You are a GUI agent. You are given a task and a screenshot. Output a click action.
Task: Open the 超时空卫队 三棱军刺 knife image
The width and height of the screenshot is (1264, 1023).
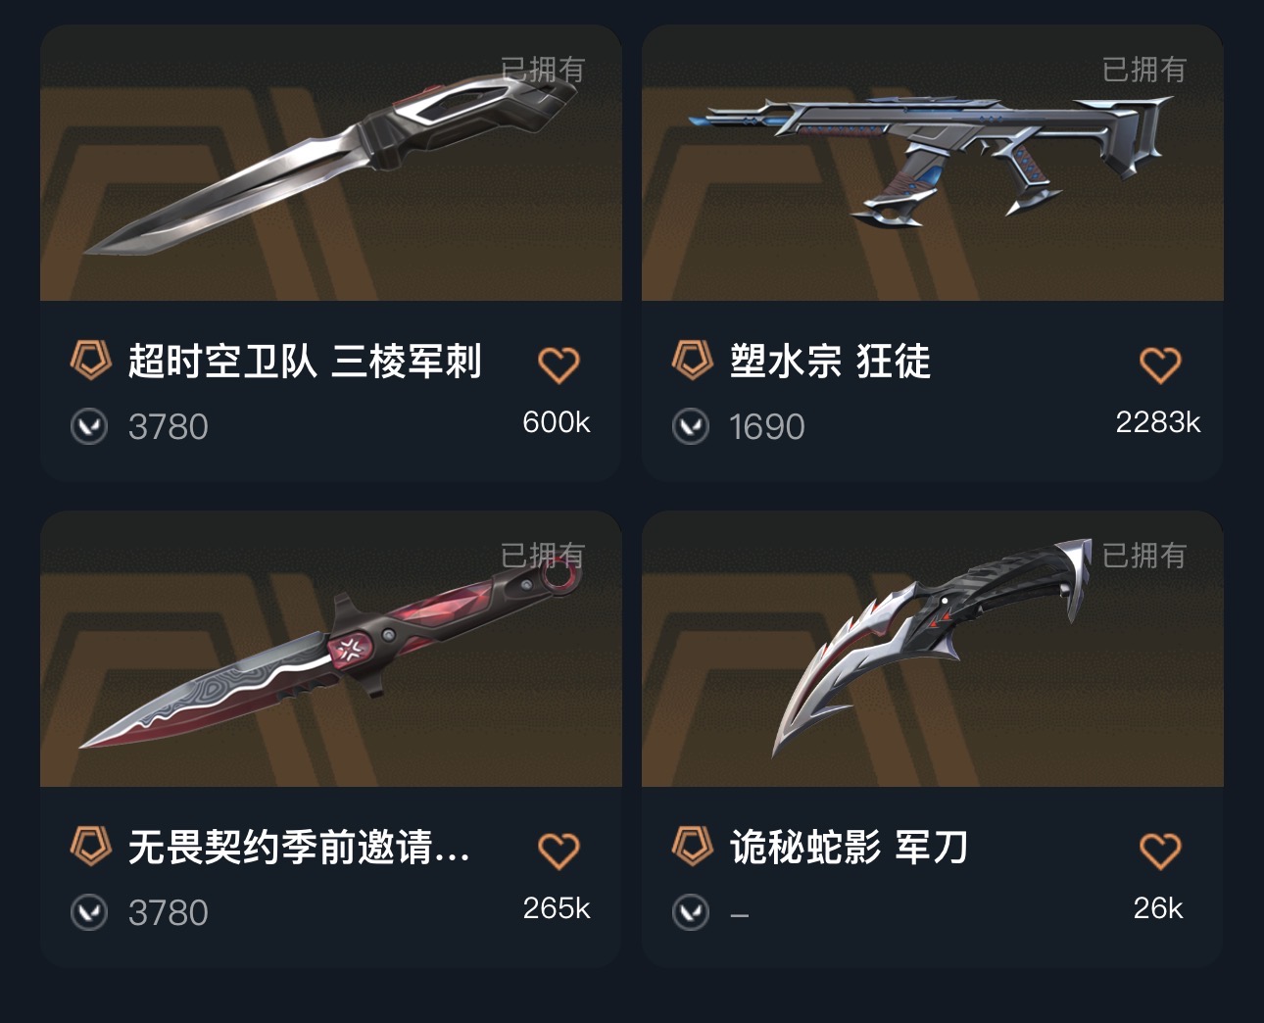(331, 163)
